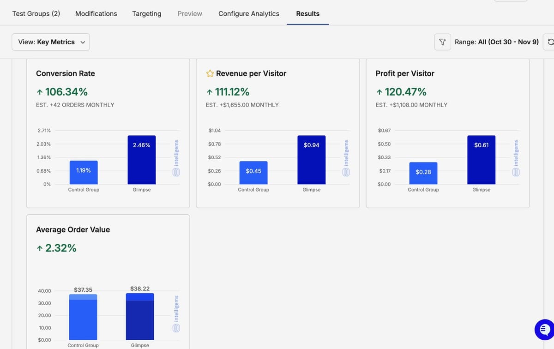This screenshot has height=349, width=554.
Task: Select the Preview tab
Action: pos(189,13)
